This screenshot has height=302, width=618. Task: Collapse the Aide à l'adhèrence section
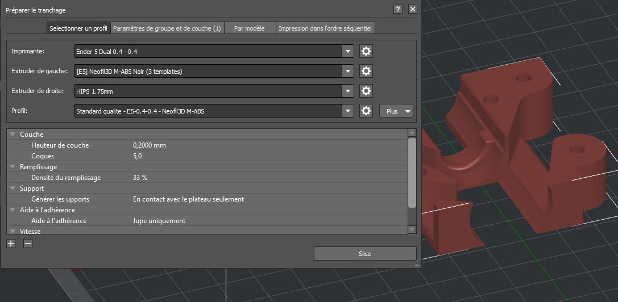(13, 210)
